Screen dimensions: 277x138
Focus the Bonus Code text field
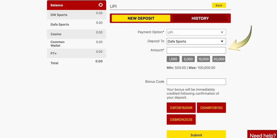196,82
